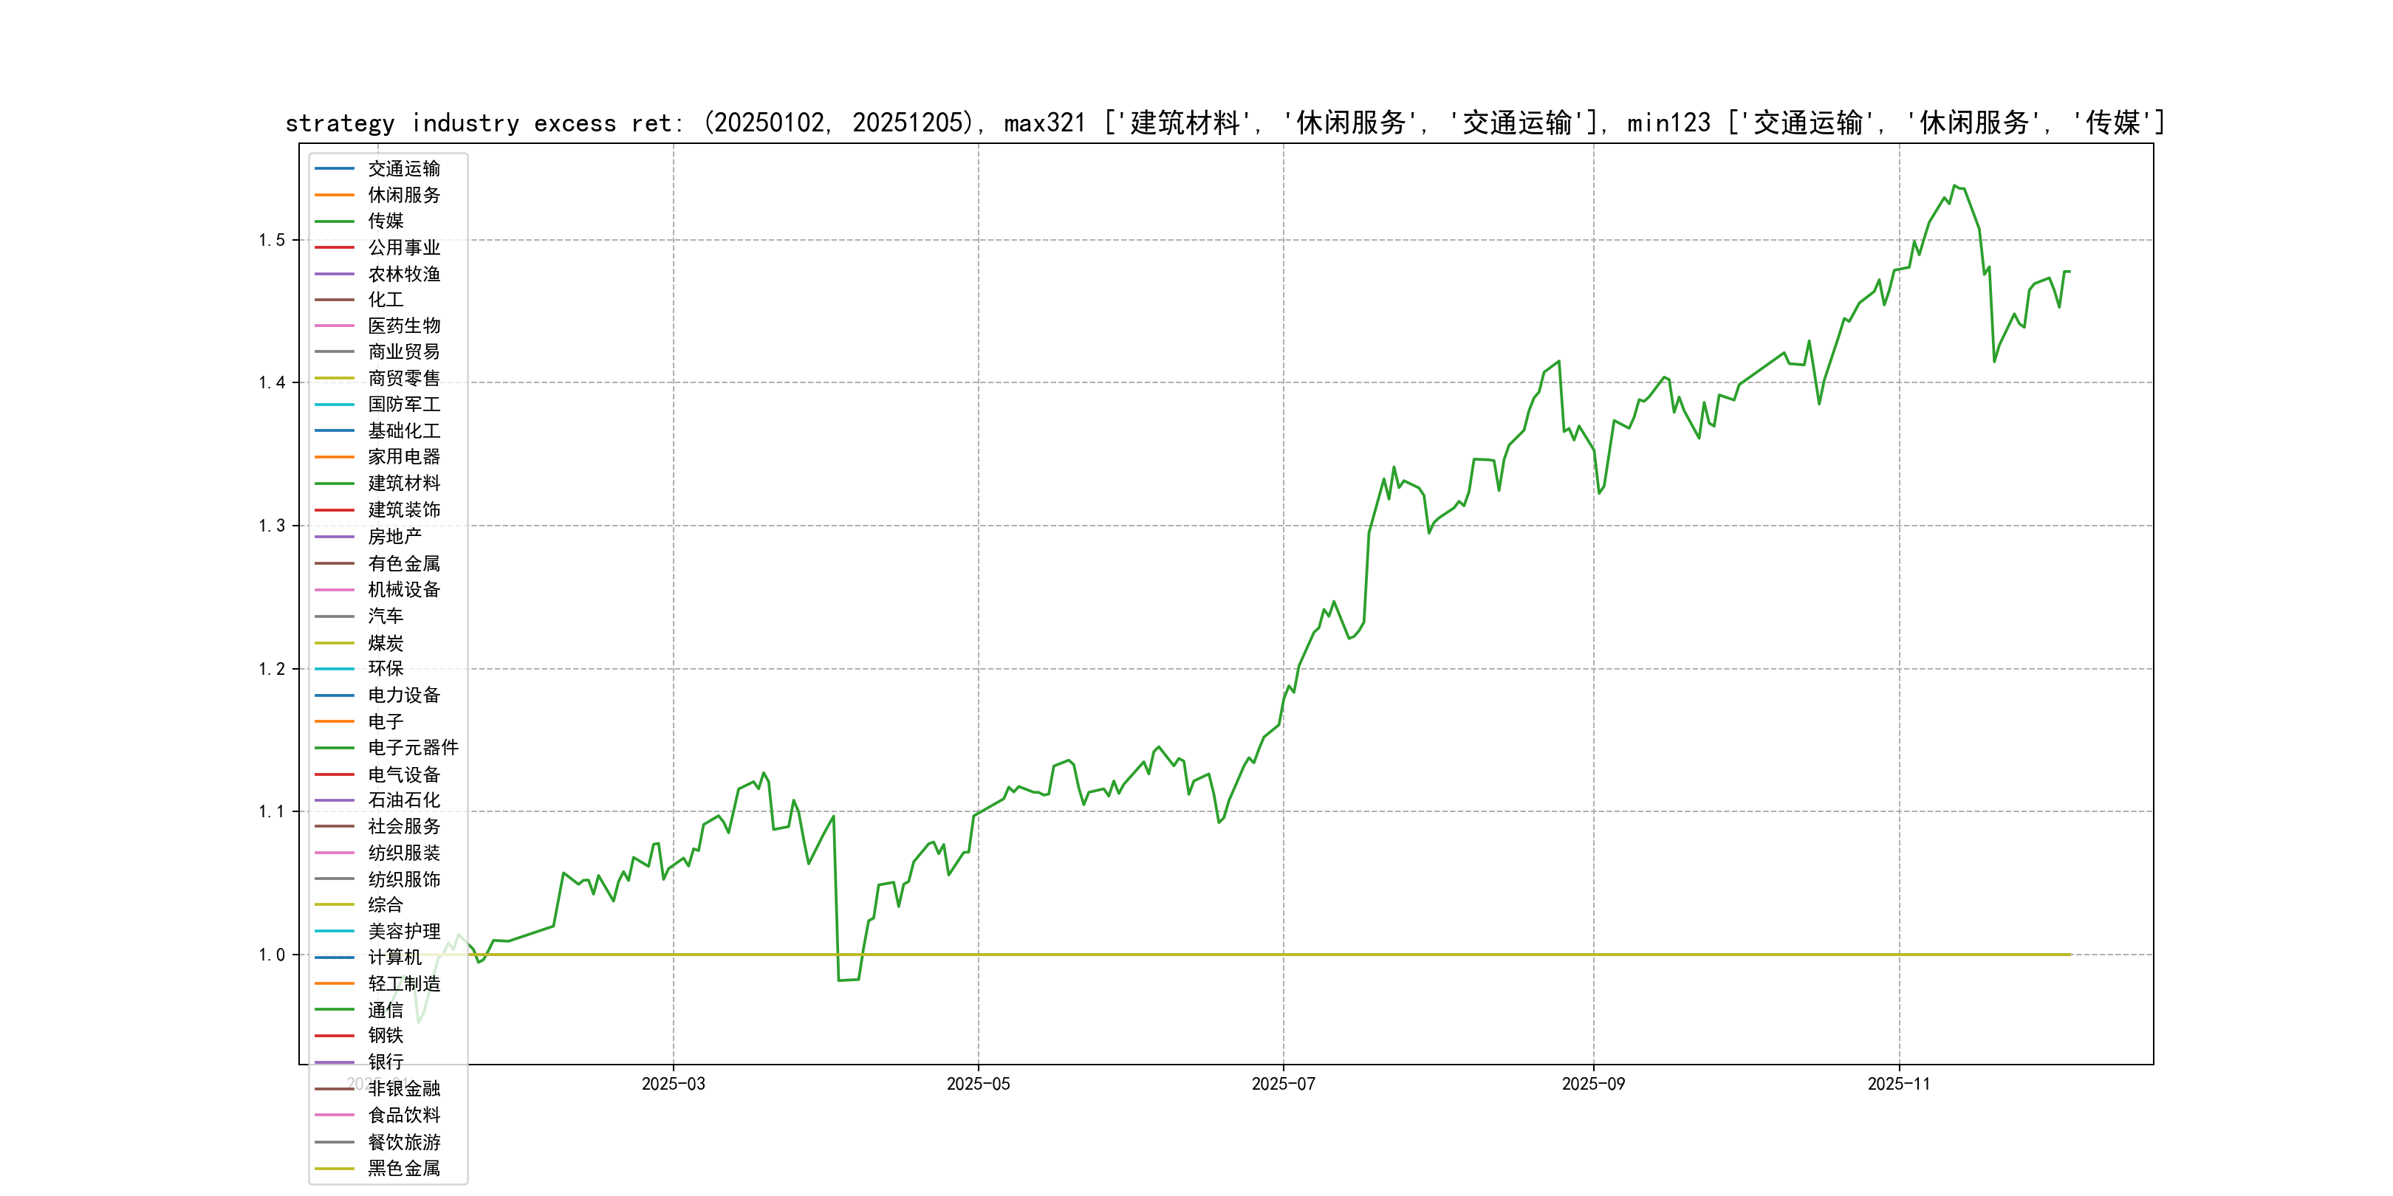The width and height of the screenshot is (2393, 1196).
Task: Select the 建筑材料 legend label
Action: click(404, 483)
